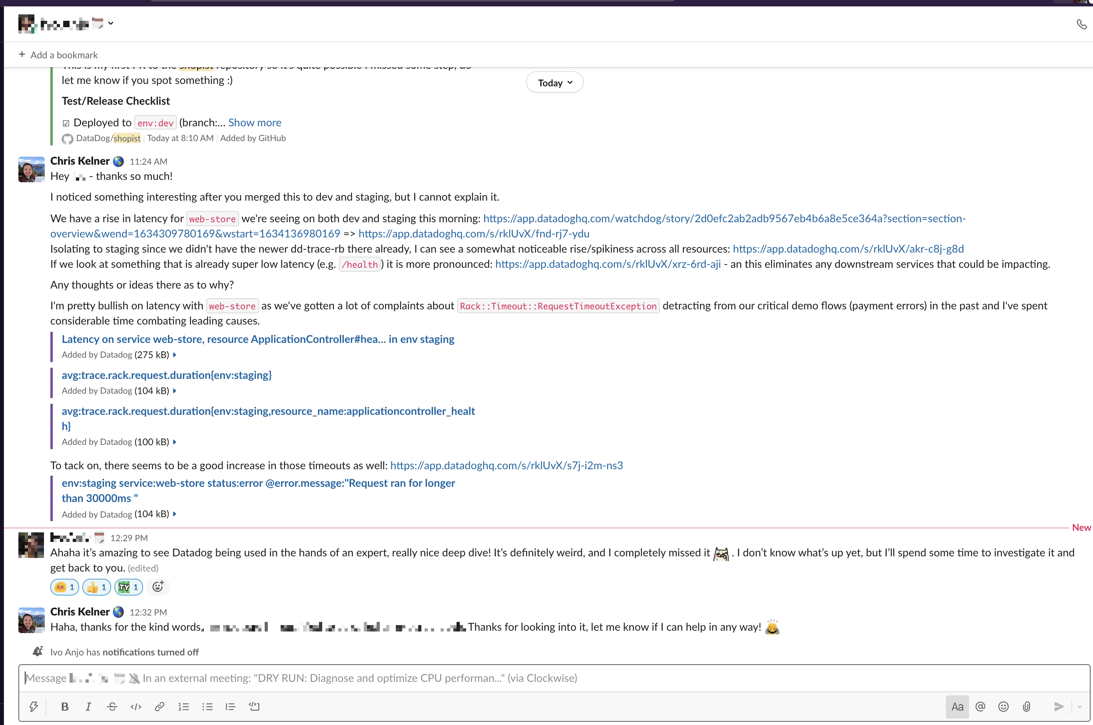1093x725 pixels.
Task: Open the 12:29 PM sender's avatar
Action: (32, 545)
